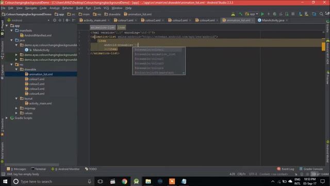Collapse the app module tree node
The image size is (330, 186).
[x=7, y=26]
